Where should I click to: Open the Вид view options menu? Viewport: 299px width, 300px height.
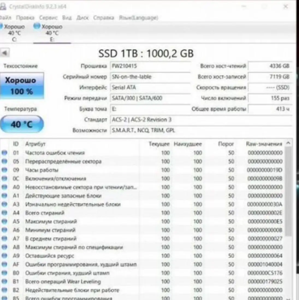(x=67, y=18)
